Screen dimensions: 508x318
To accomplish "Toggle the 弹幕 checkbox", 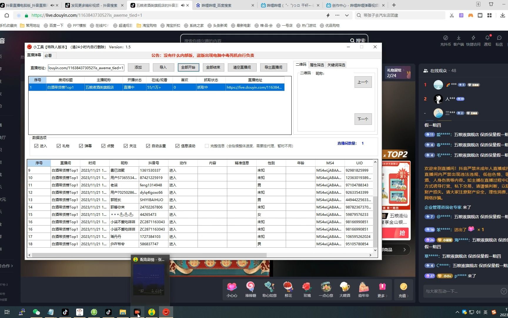I will [x=81, y=146].
